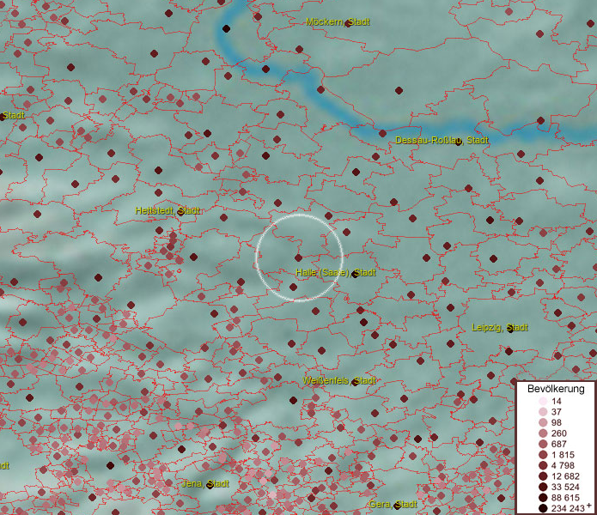Click the Dessau-Roßlau city marker dot

coord(460,142)
